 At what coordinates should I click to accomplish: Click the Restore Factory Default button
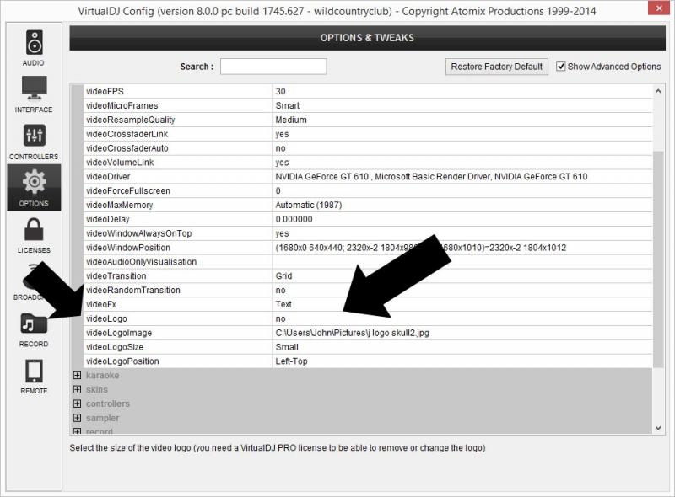click(x=497, y=67)
